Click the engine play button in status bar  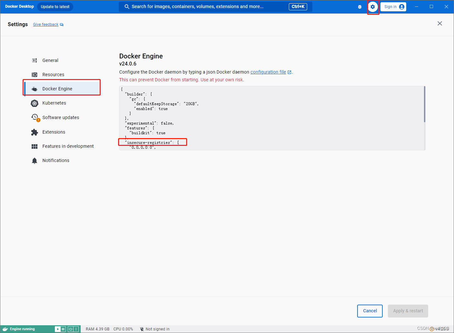click(58, 329)
